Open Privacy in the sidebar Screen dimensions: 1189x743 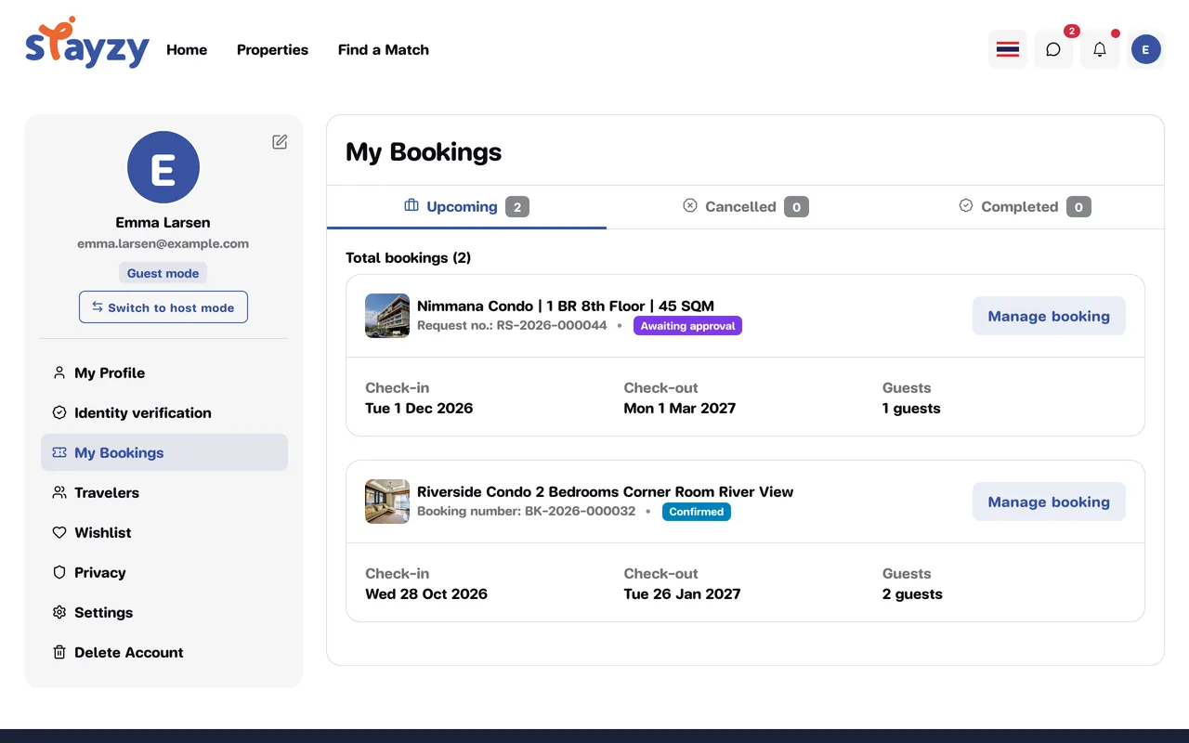point(164,572)
